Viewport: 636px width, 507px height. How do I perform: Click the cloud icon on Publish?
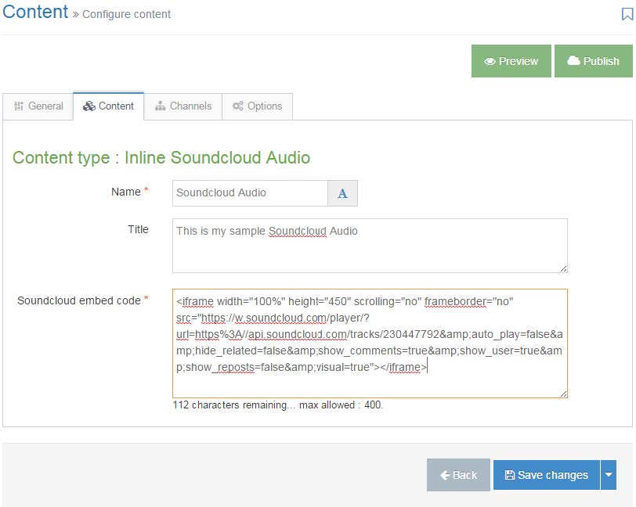pyautogui.click(x=573, y=61)
